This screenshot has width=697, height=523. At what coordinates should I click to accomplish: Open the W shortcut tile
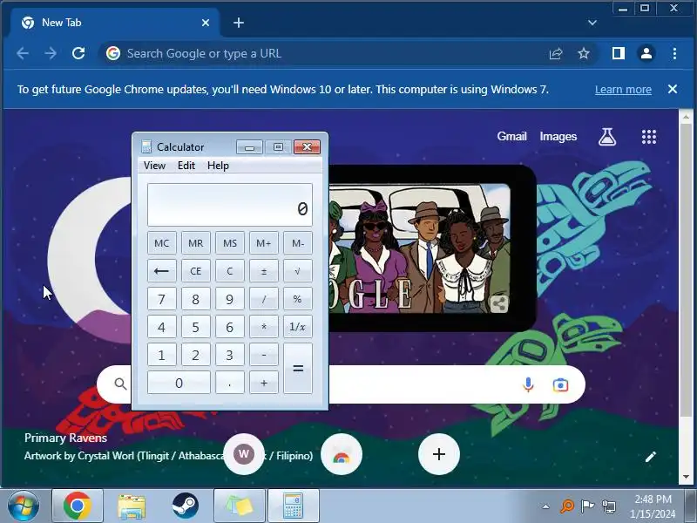(244, 454)
